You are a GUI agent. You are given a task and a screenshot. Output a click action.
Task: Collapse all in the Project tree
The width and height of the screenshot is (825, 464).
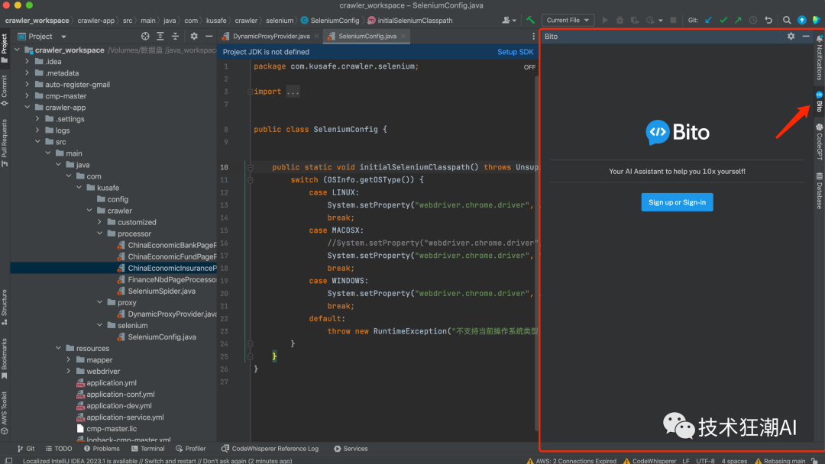click(x=176, y=36)
